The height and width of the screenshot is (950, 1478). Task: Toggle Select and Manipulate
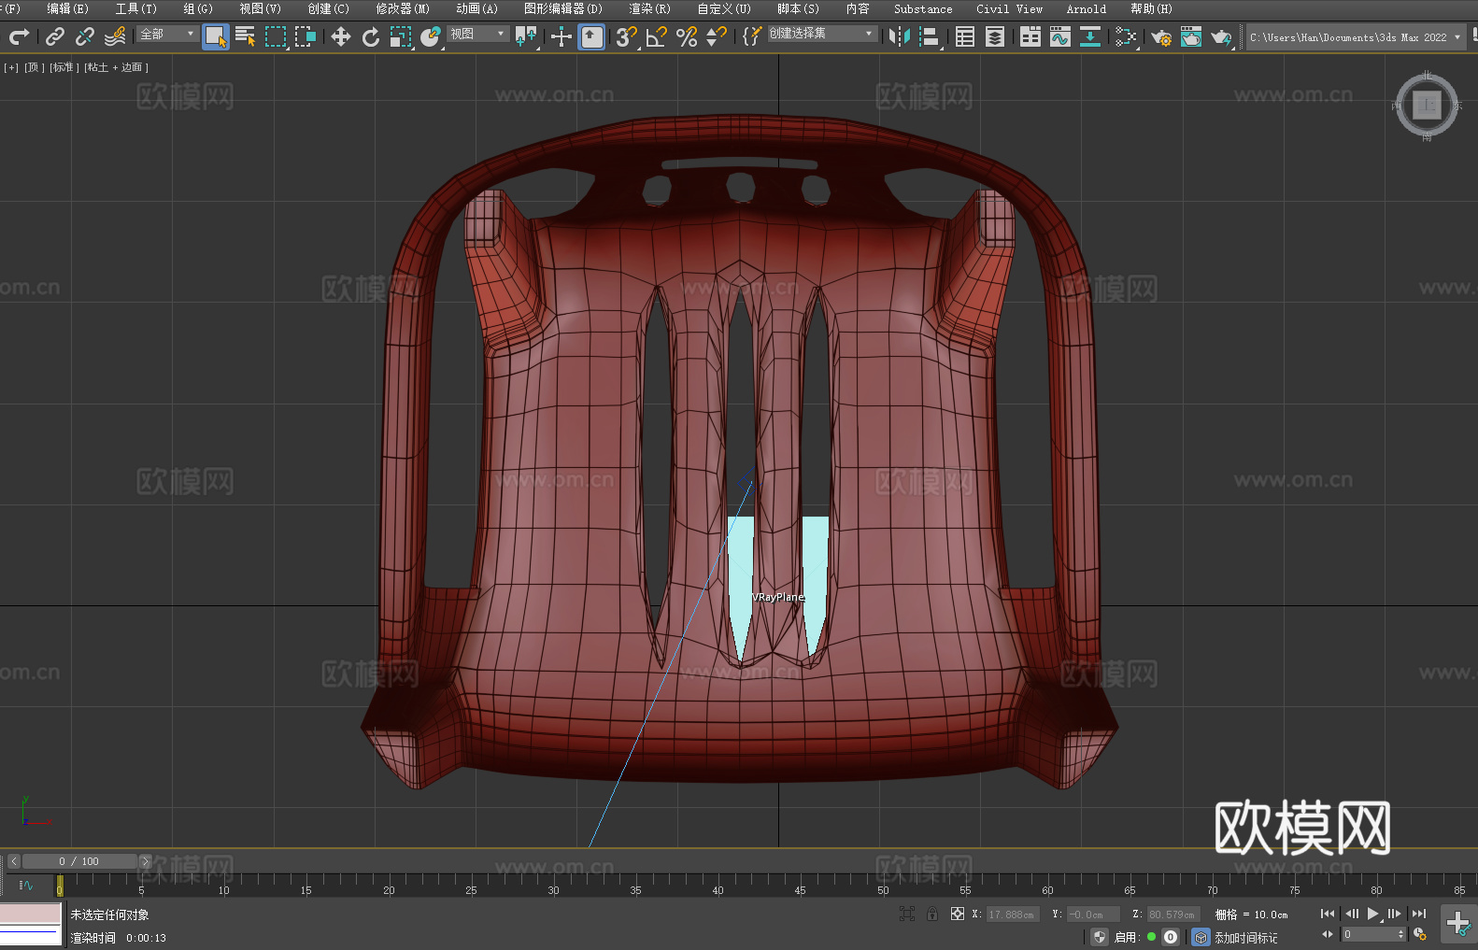(561, 36)
